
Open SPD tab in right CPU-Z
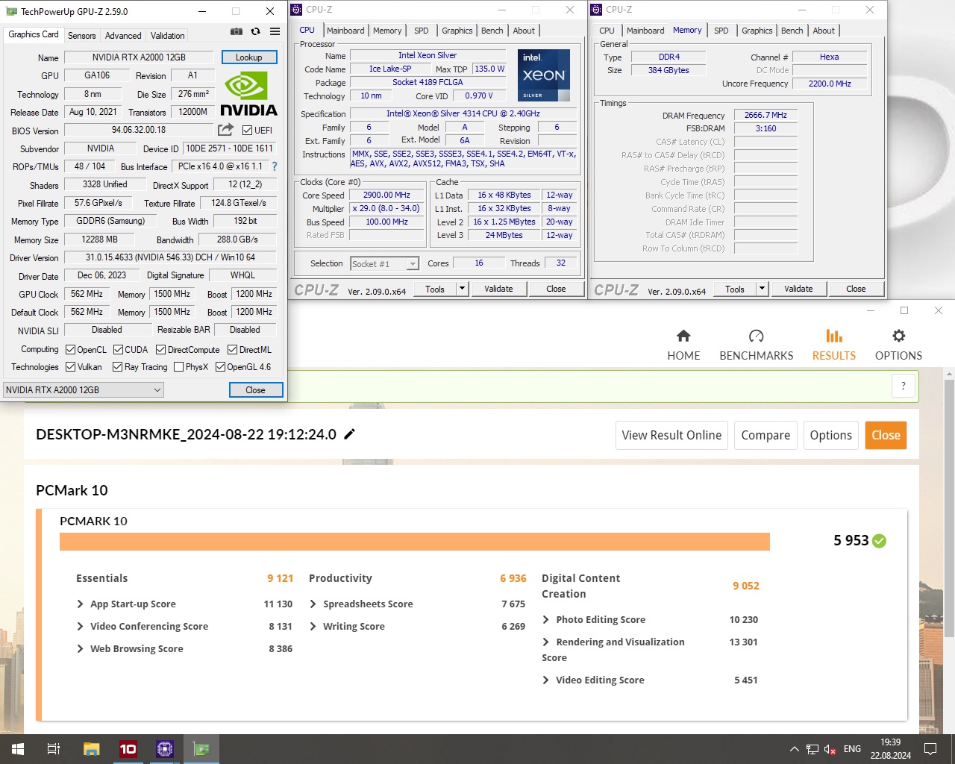pos(721,31)
